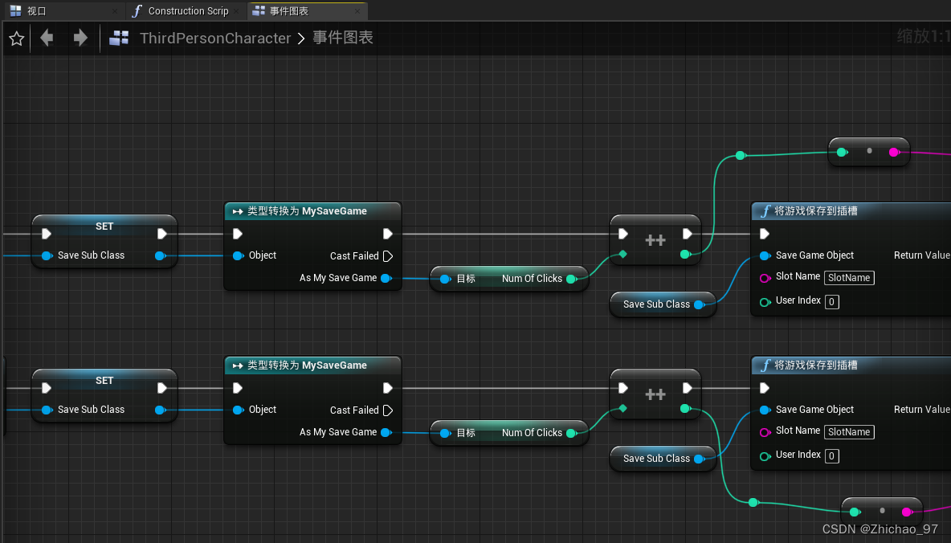Screen dimensions: 951x543
Task: Click upper SET node exec input pin
Action: pos(46,234)
